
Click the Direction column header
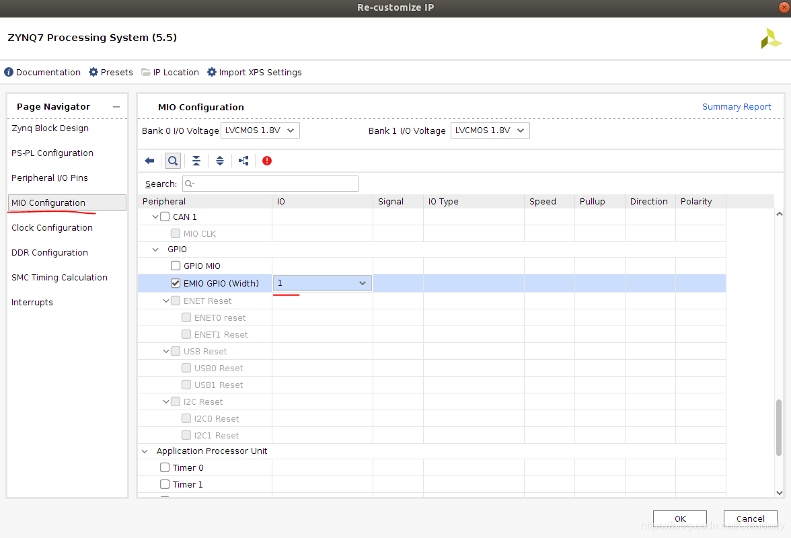pos(650,201)
